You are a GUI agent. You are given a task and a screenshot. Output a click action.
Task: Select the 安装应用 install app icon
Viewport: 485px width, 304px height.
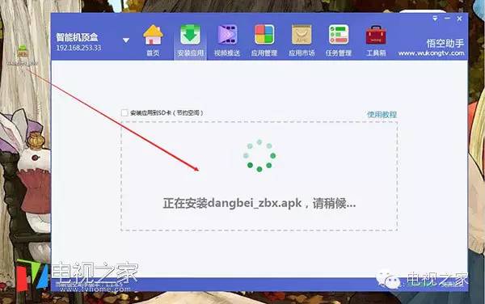(190, 40)
